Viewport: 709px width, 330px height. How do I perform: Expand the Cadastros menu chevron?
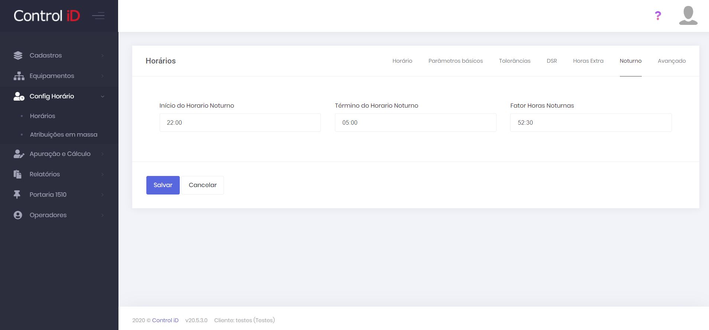tap(103, 56)
